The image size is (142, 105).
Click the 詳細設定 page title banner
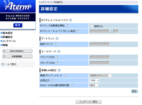coord(89,9)
